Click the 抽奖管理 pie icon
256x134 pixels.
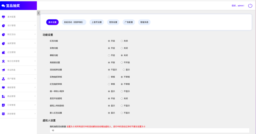[3, 43]
